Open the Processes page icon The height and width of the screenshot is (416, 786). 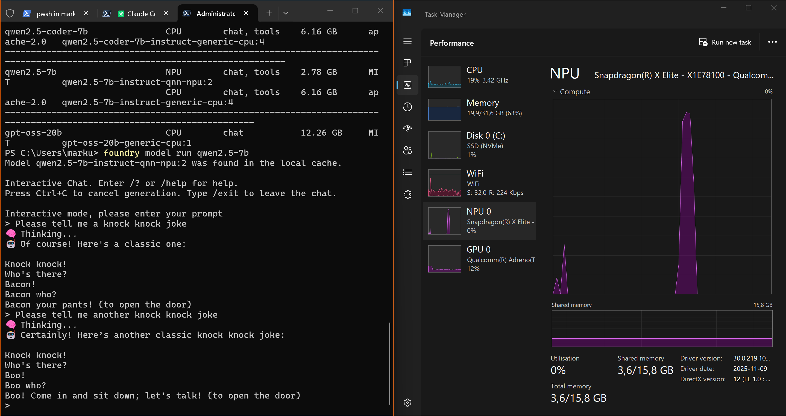click(x=407, y=63)
